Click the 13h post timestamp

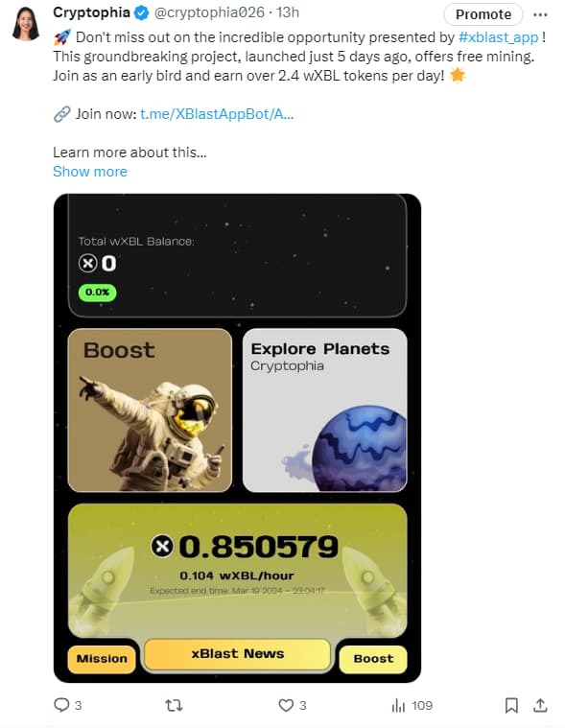[x=288, y=12]
